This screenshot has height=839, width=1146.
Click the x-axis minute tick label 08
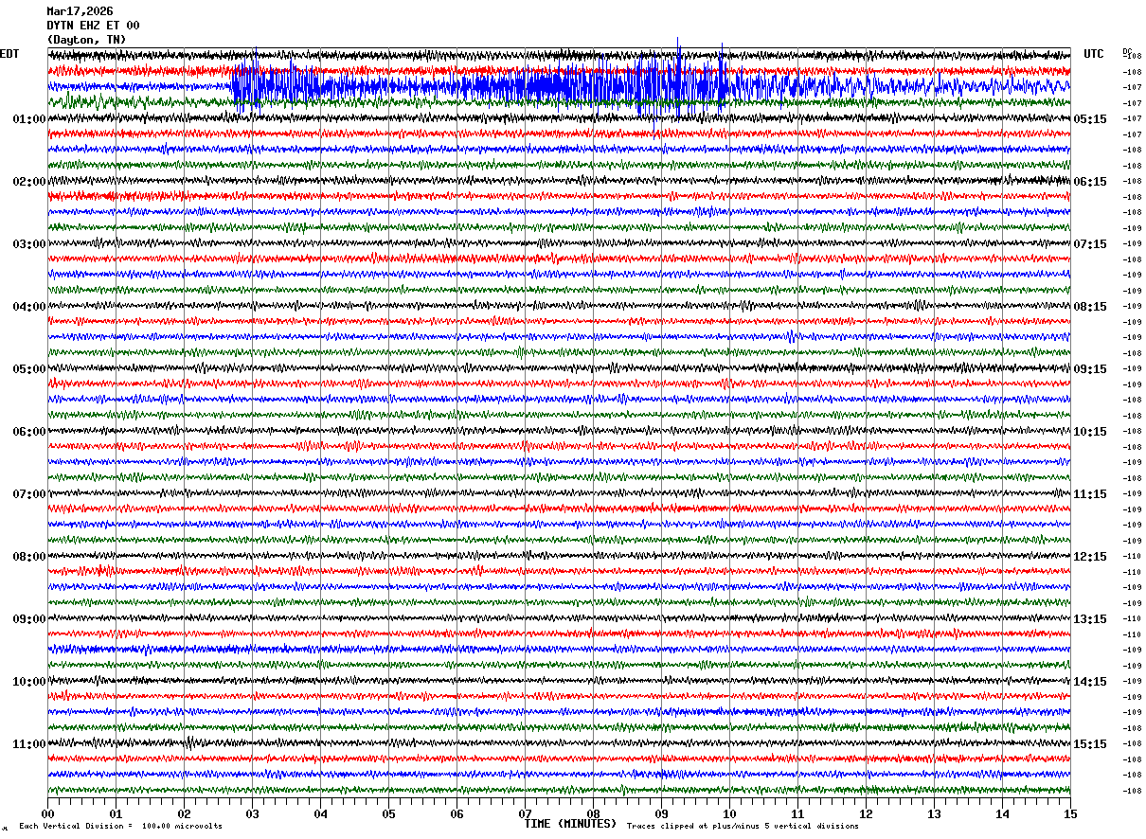[593, 813]
